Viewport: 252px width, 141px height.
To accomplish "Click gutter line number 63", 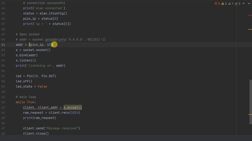I will (x=3, y=107).
